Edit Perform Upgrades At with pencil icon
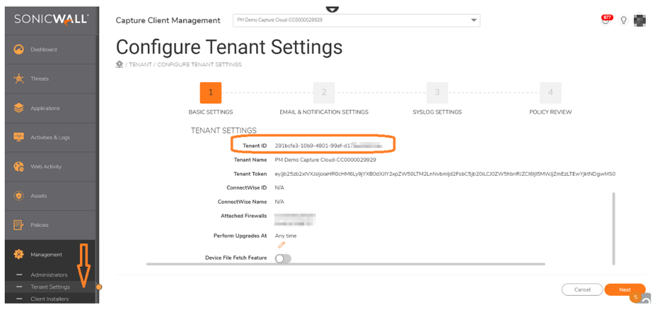Screen dimensions: 667x316 pos(281,245)
